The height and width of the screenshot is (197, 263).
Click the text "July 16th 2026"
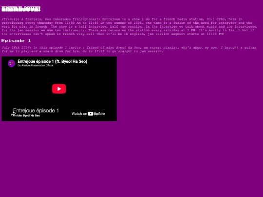16,48
